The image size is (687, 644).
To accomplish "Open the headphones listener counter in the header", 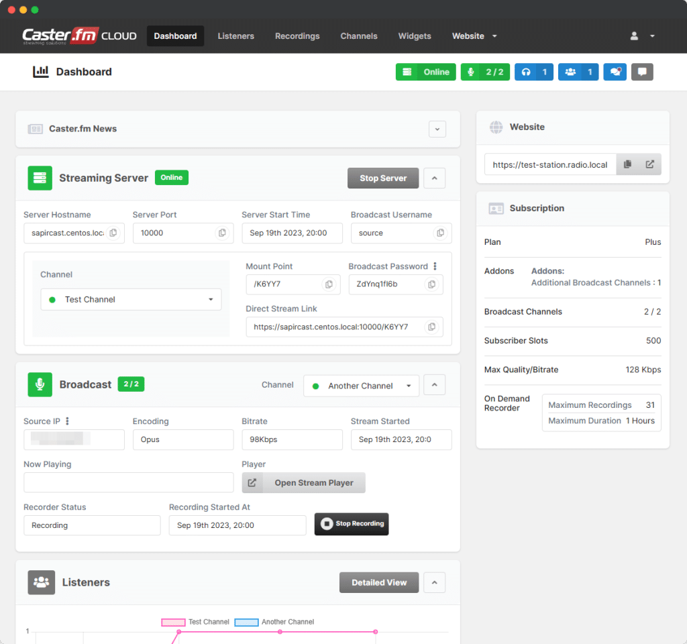I will [x=534, y=72].
